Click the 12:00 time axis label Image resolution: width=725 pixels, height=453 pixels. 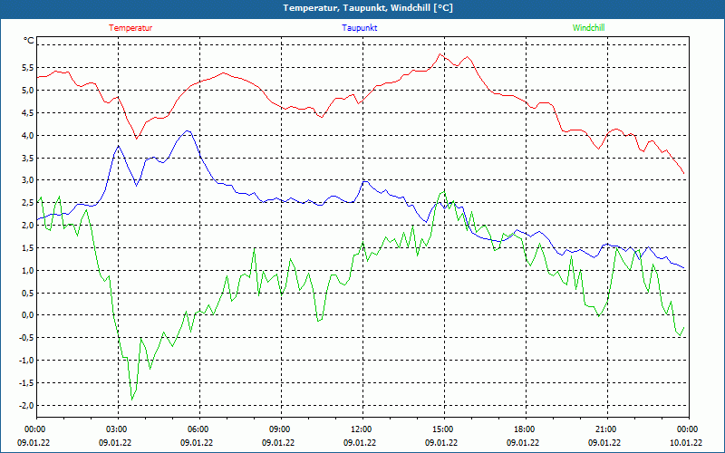(x=362, y=429)
